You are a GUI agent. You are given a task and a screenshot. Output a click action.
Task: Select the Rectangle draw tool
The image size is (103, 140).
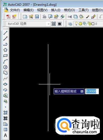click(6, 56)
